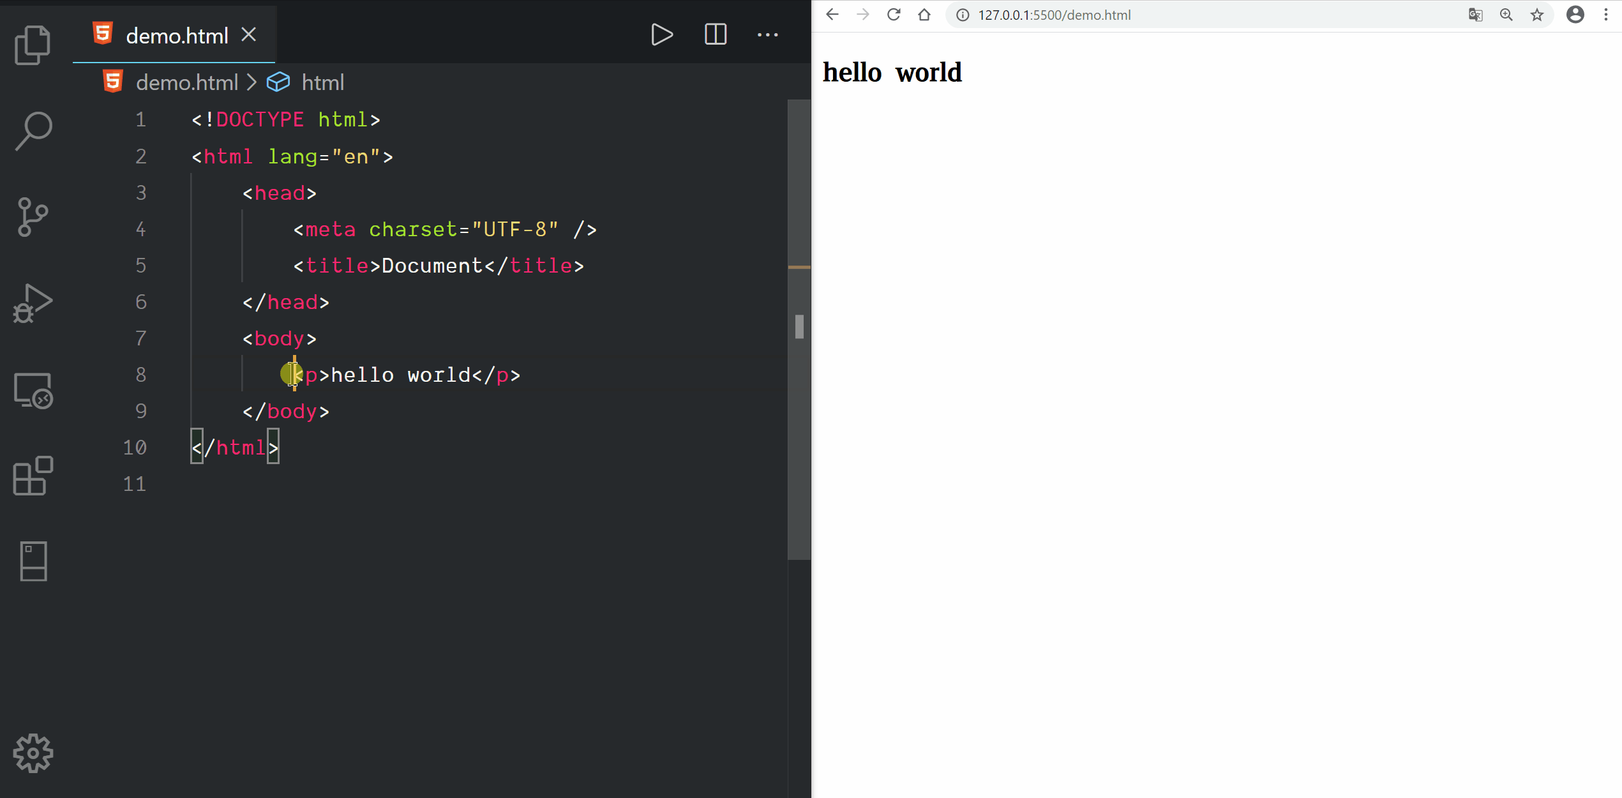The width and height of the screenshot is (1622, 798).
Task: Open the Explorer view in activity bar
Action: pyautogui.click(x=33, y=45)
